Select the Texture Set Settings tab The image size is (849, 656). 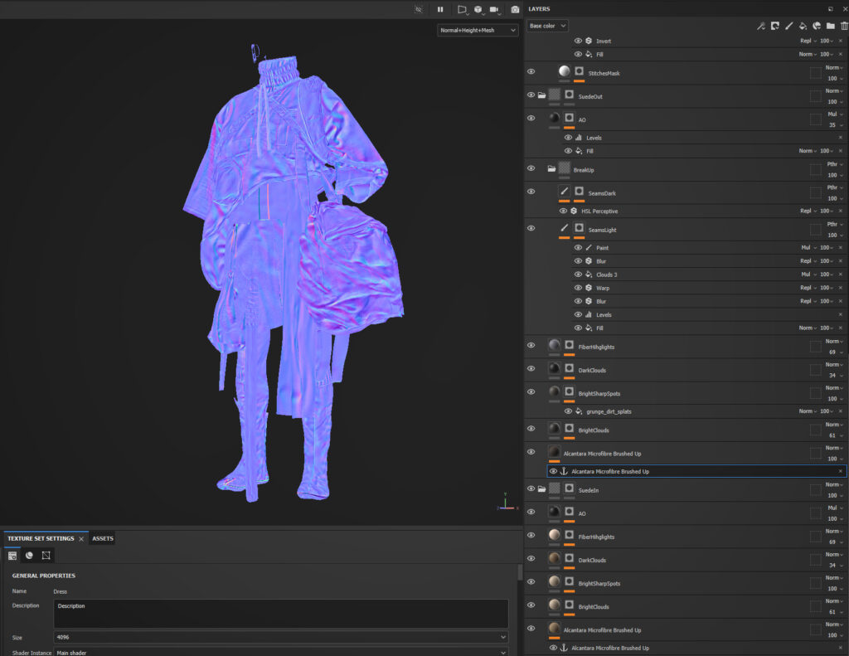[x=41, y=539]
